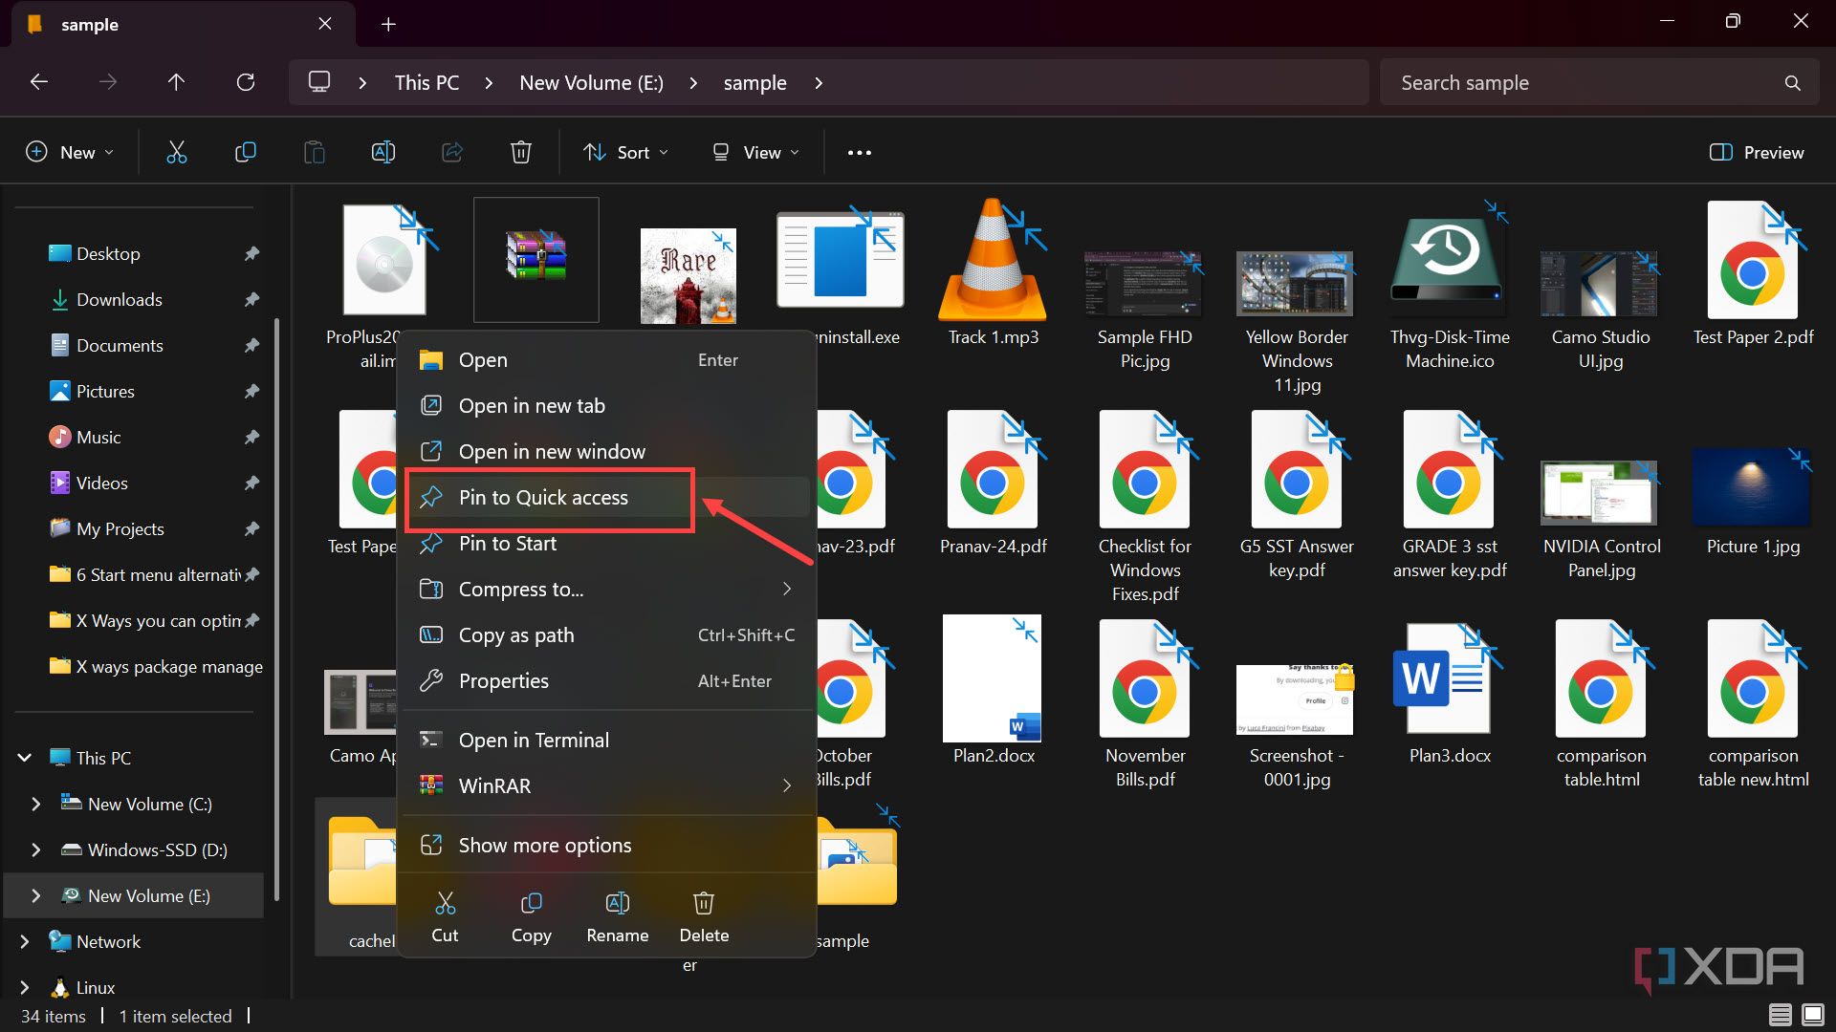Click This PC in address breadcrumb
Viewport: 1836px width, 1032px height.
pyautogui.click(x=426, y=83)
